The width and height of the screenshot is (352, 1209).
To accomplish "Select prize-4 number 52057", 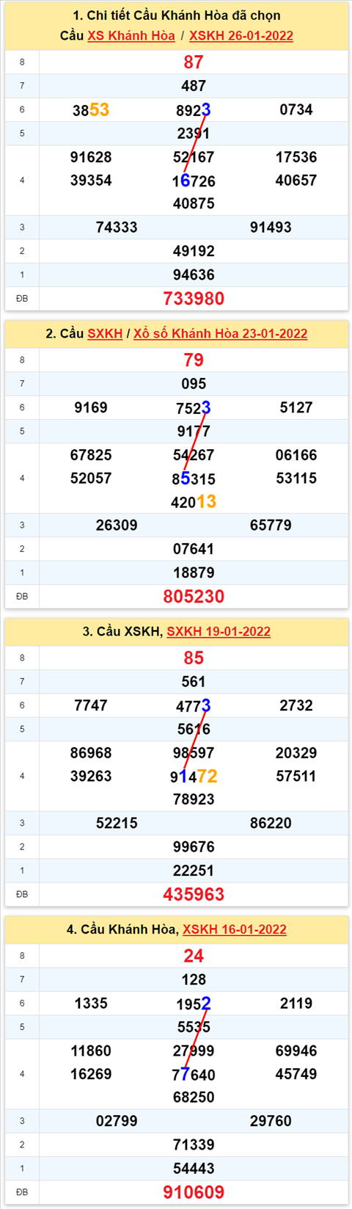I will click(91, 479).
